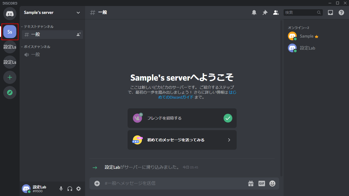Open the compass explore public servers icon

click(10, 93)
